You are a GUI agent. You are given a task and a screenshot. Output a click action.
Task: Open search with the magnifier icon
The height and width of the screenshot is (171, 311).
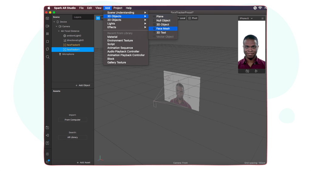48,57
